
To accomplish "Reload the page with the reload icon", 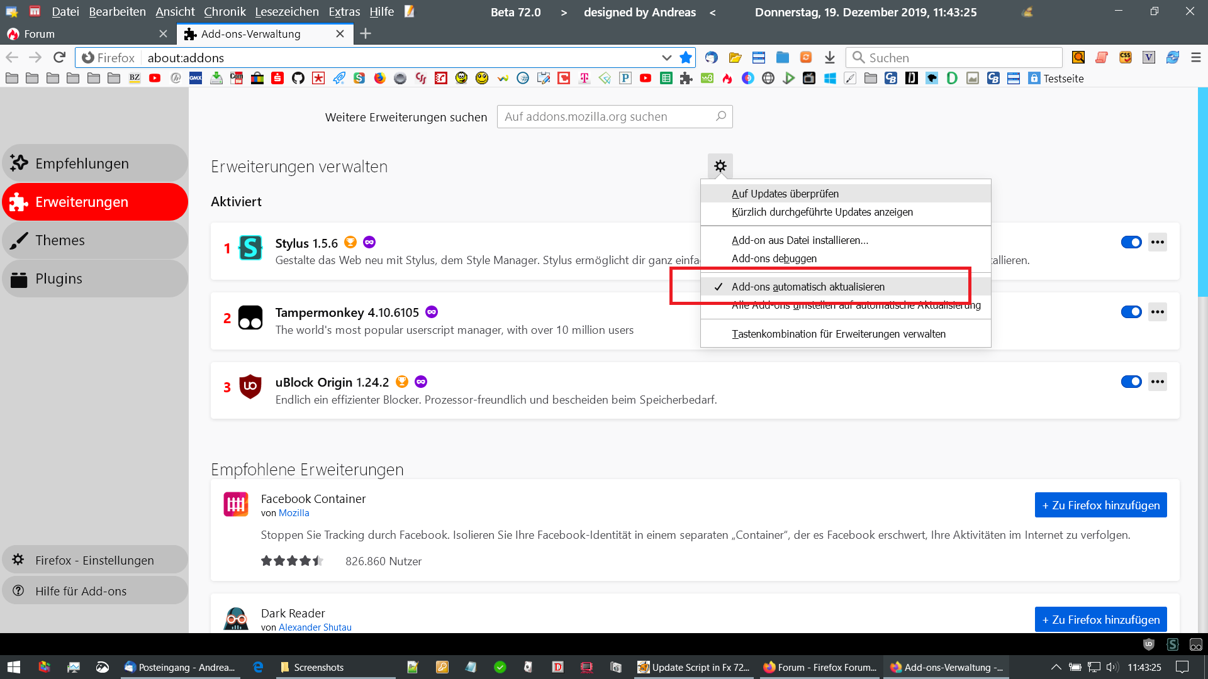I will click(x=59, y=57).
